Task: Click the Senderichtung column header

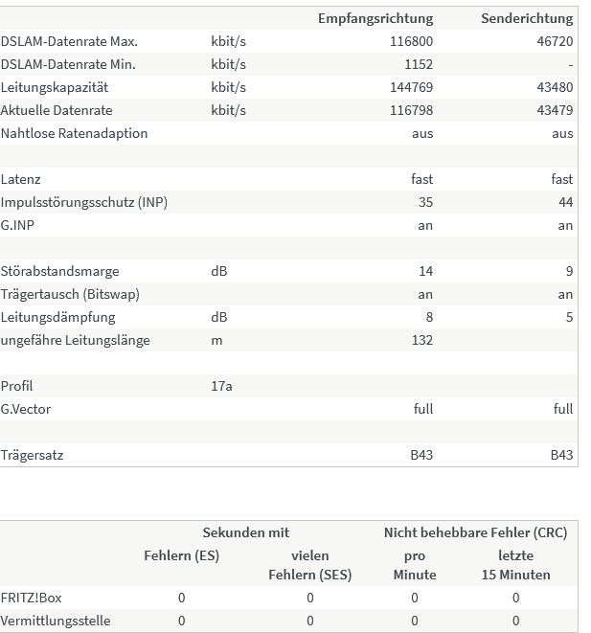Action: pyautogui.click(x=527, y=18)
